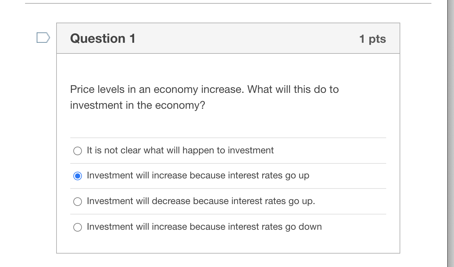Click label "Investment will increase because interest rates go up"
Viewport: 454px width, 267px height.
(198, 176)
